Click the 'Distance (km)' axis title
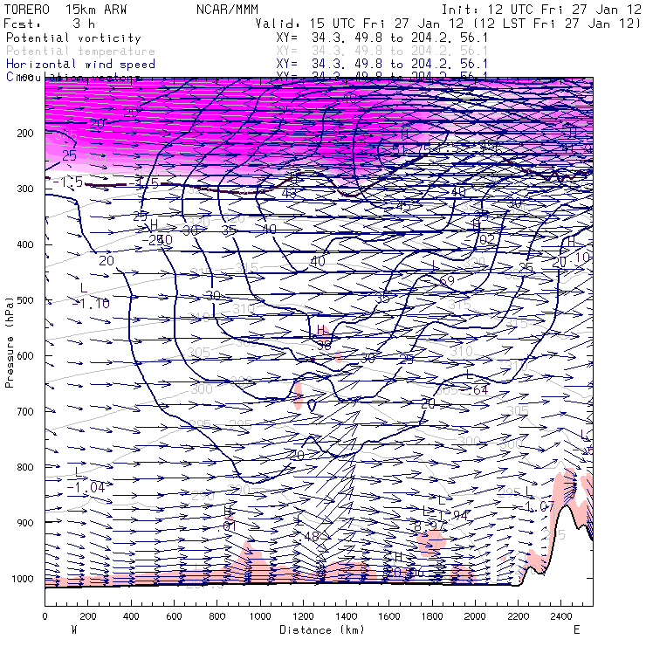The image size is (646, 646). 322,630
